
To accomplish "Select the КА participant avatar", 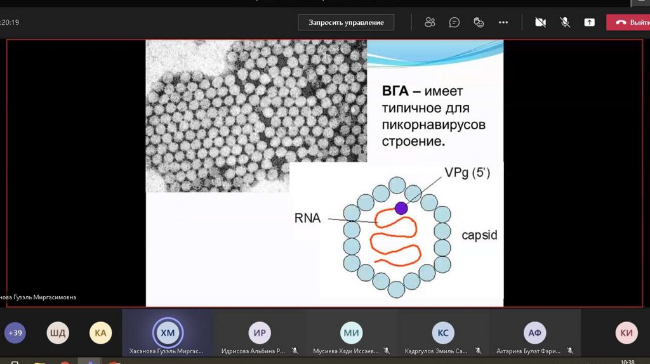I will point(100,332).
